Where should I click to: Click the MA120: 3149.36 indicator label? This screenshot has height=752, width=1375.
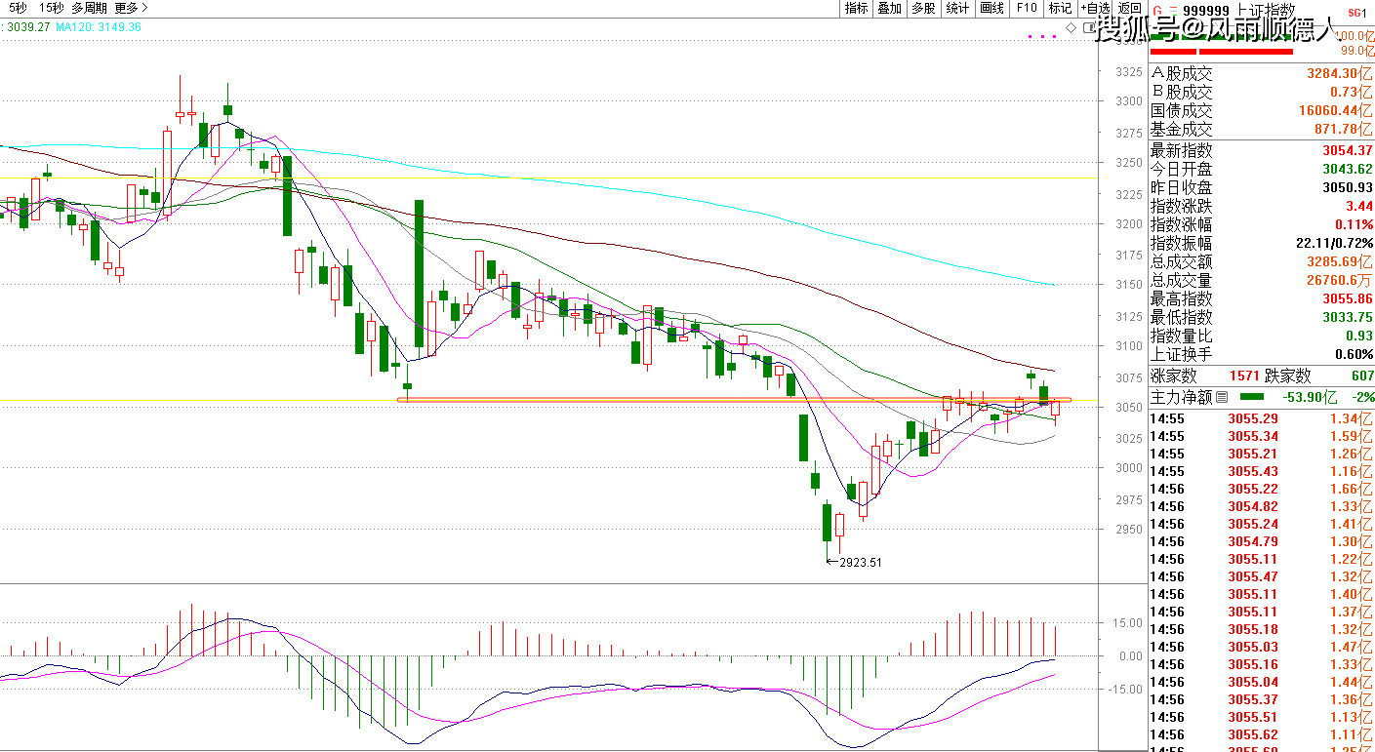pos(99,26)
